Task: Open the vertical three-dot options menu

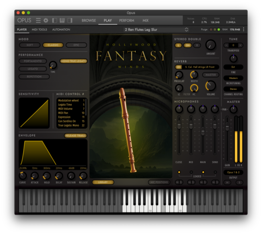Action: click(x=244, y=29)
